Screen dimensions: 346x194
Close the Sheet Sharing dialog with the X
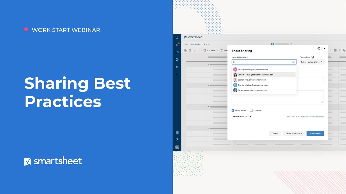pos(324,49)
